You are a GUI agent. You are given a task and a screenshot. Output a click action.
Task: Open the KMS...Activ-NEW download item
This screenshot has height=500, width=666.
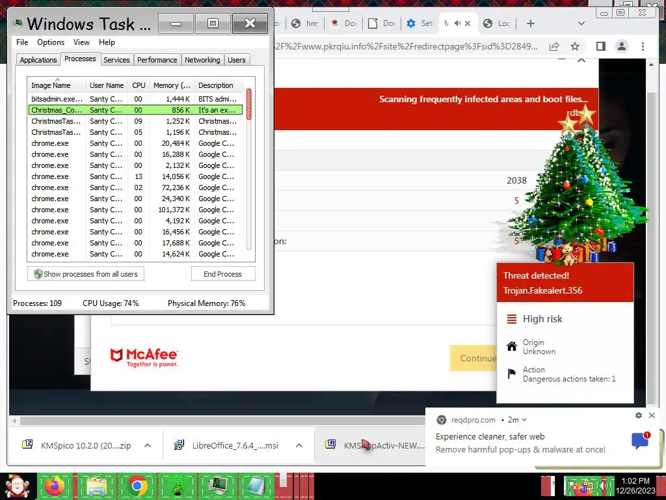pos(375,445)
